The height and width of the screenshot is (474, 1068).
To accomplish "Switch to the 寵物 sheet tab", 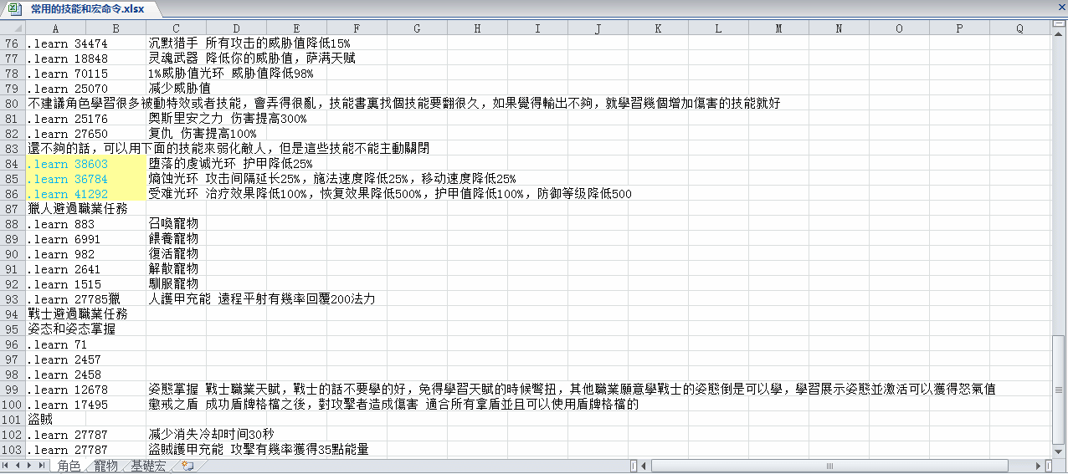I will tap(105, 466).
